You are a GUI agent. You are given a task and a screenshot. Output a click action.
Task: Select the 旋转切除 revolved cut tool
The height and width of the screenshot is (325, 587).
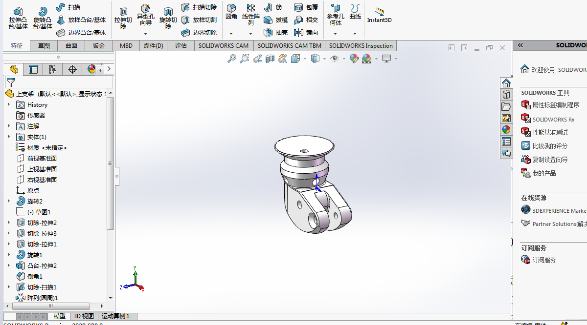[168, 18]
